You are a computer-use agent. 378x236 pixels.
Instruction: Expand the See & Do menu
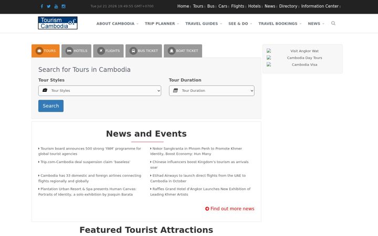click(240, 24)
